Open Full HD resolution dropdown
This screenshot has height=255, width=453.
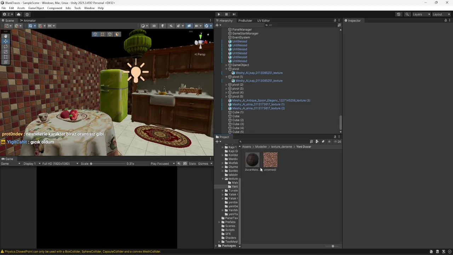pos(60,164)
